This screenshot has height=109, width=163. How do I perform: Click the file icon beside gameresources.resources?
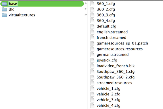point(92,49)
